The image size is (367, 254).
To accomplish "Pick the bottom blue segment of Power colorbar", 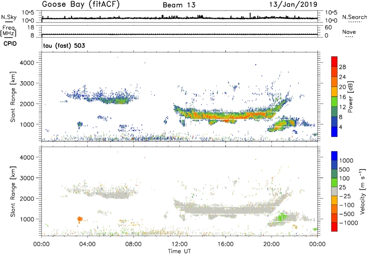I will coord(334,132).
